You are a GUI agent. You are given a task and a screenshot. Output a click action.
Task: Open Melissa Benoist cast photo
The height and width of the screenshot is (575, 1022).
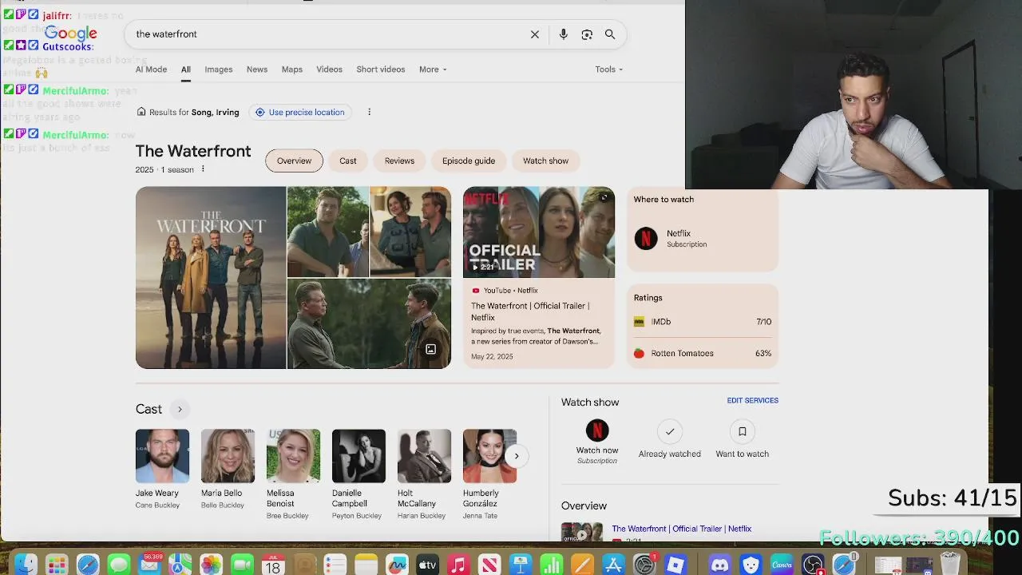click(293, 456)
